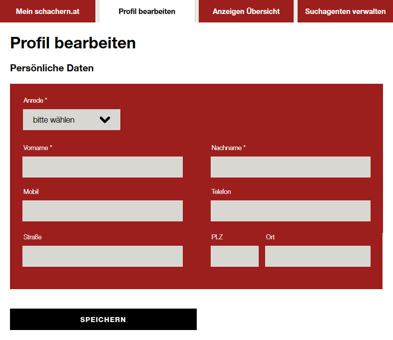Select the PLZ postal code input box
This screenshot has height=340, width=393.
click(234, 256)
